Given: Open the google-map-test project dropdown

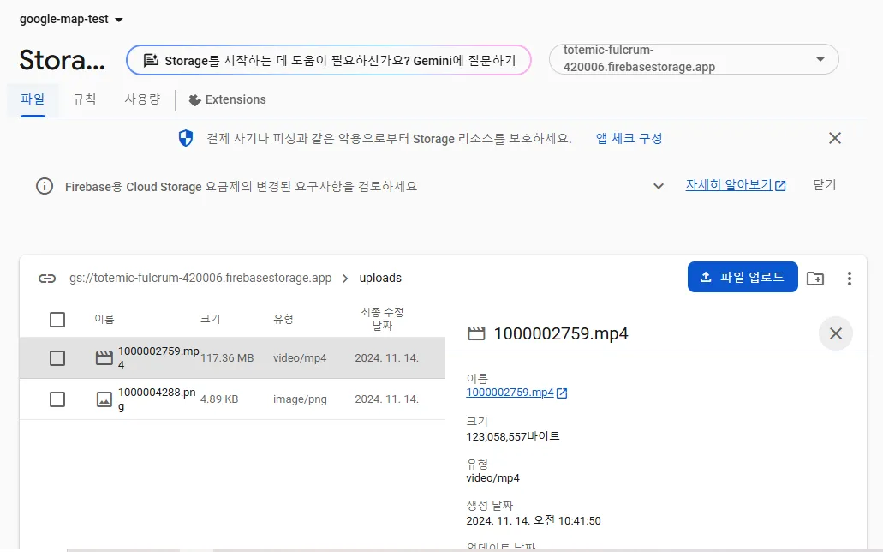Looking at the screenshot, I should pos(71,19).
